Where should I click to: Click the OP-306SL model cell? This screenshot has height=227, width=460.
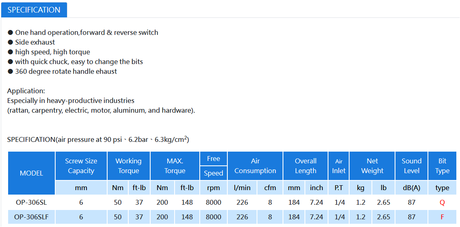pos(31,202)
